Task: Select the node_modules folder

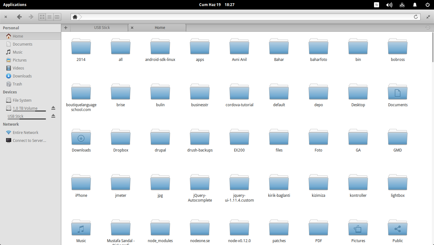Action: (x=160, y=231)
